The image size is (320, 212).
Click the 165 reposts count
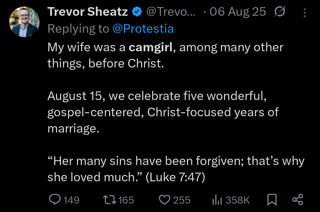click(126, 200)
